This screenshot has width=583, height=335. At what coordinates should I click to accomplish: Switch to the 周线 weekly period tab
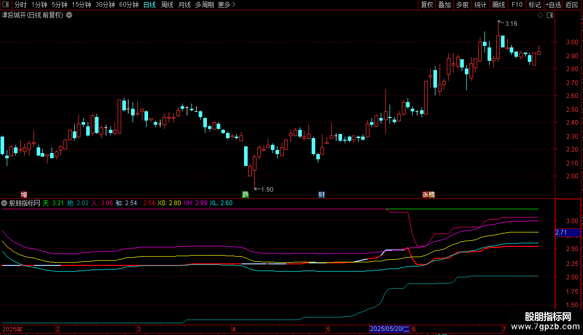tap(167, 5)
